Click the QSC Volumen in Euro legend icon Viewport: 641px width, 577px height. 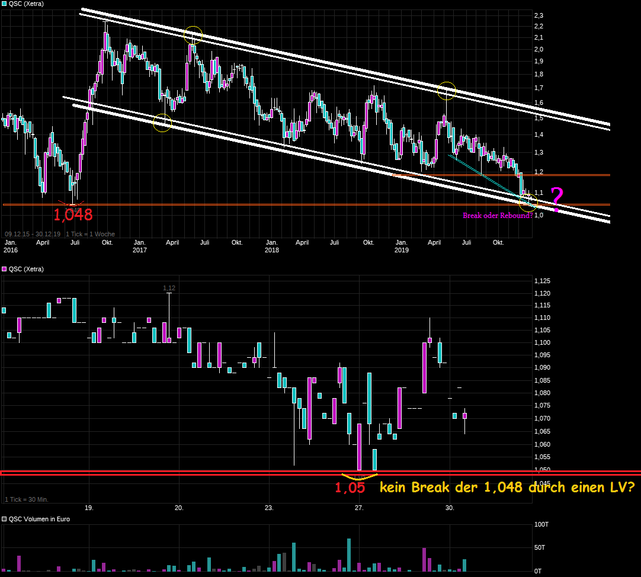click(4, 520)
